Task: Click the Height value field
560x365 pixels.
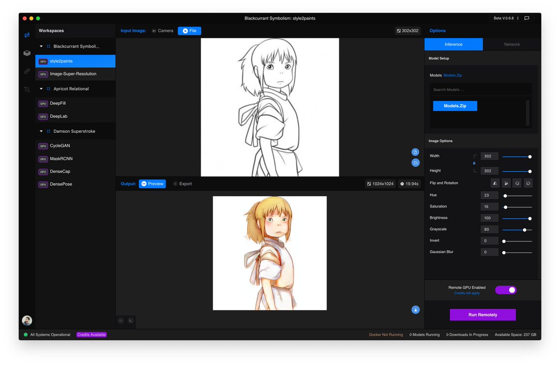Action: [x=490, y=171]
